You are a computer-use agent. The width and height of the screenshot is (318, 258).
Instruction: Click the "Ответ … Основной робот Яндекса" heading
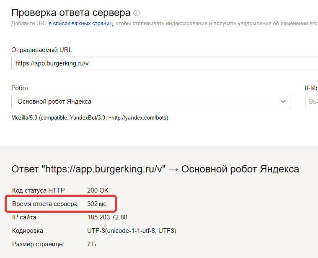(x=155, y=169)
